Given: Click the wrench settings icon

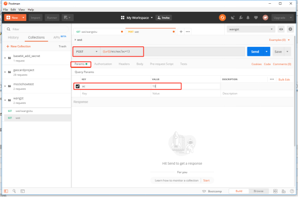Looking at the screenshot, I should (241, 18).
